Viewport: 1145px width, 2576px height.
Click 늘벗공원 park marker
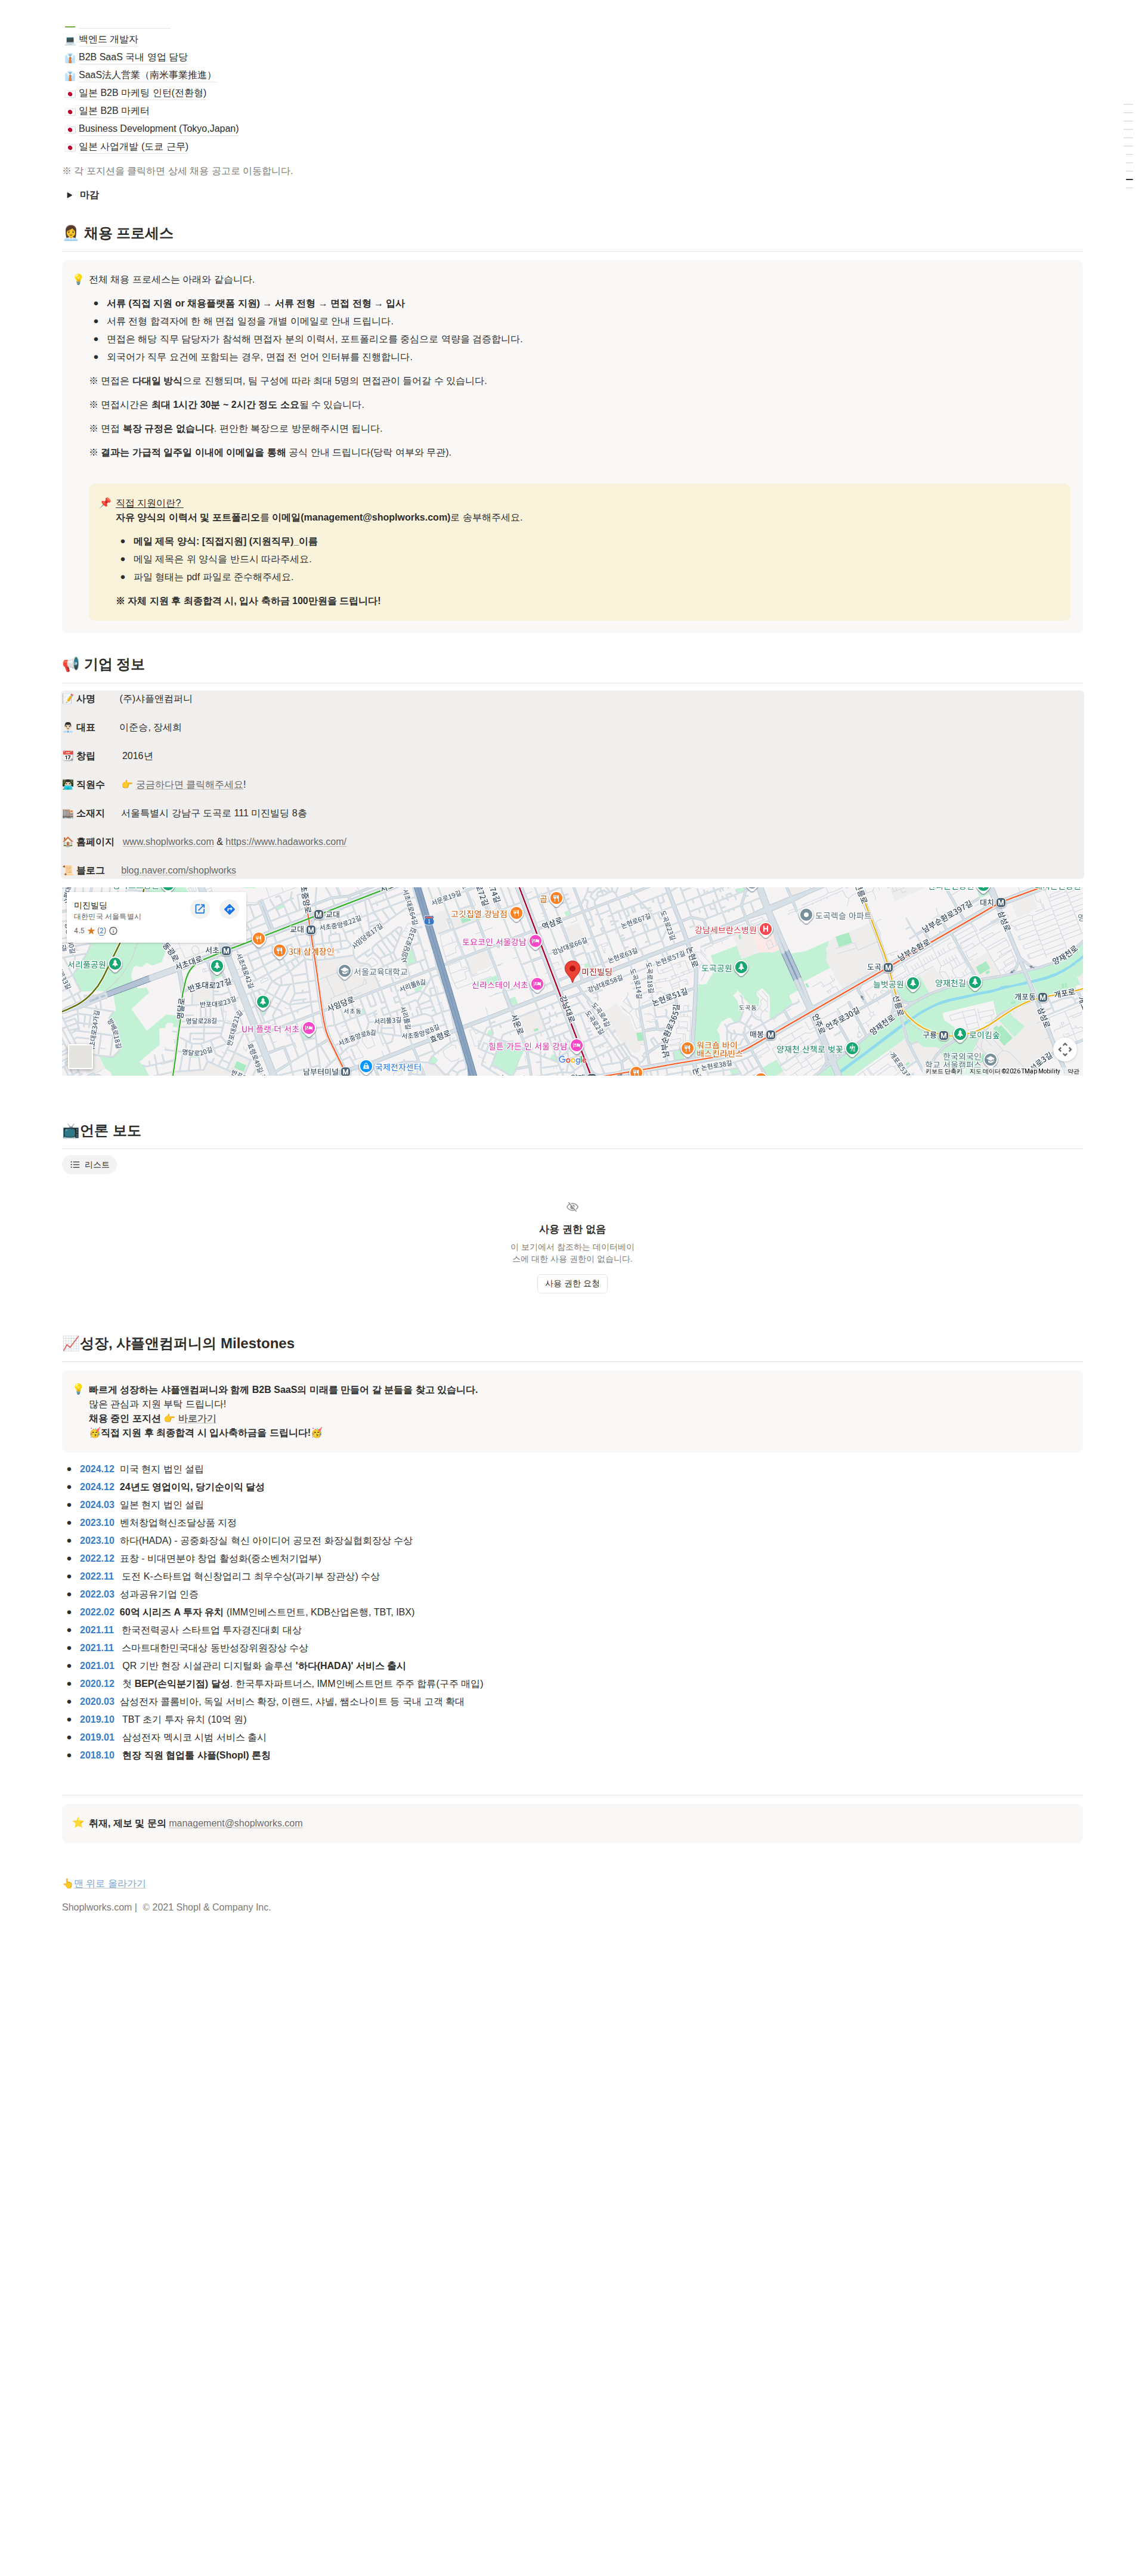pos(913,984)
